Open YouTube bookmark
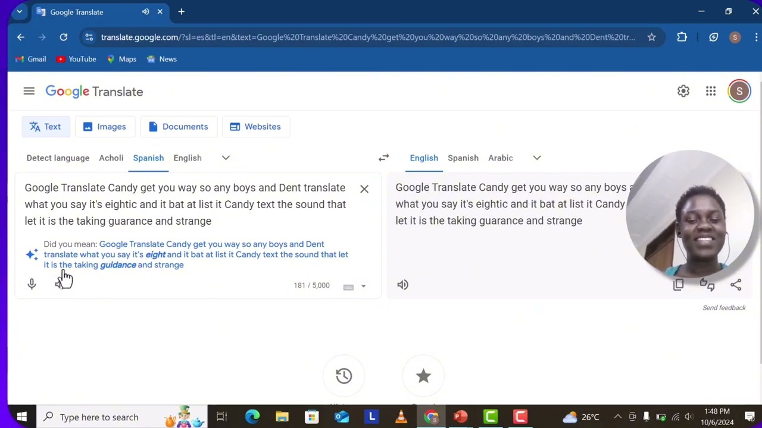The height and width of the screenshot is (428, 762). (x=76, y=59)
